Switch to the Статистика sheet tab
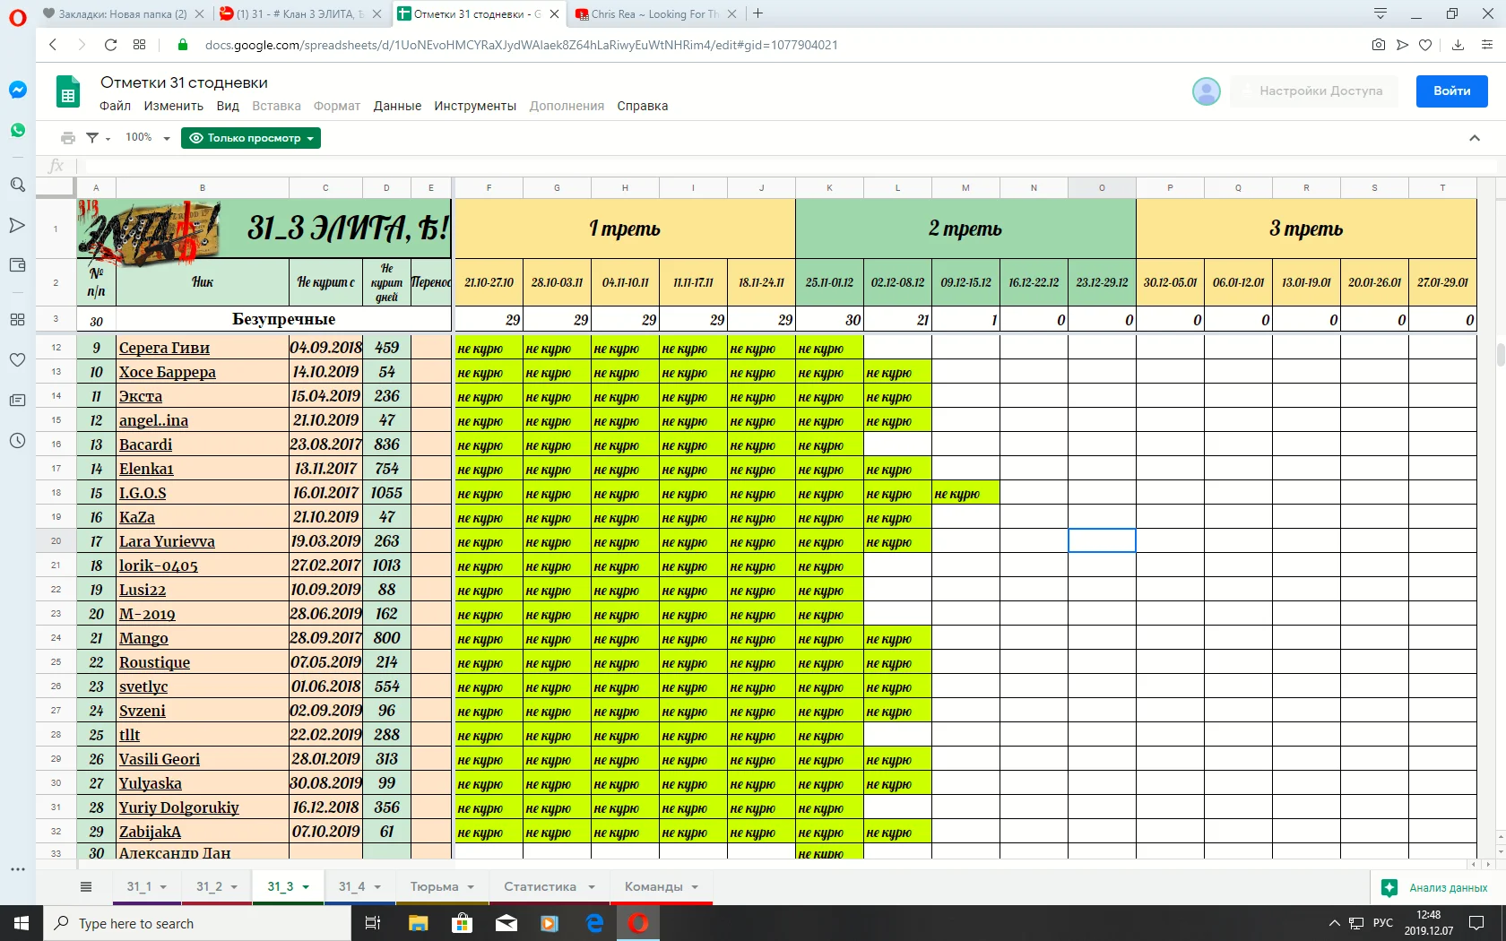Viewport: 1506px width, 941px height. coord(541,886)
